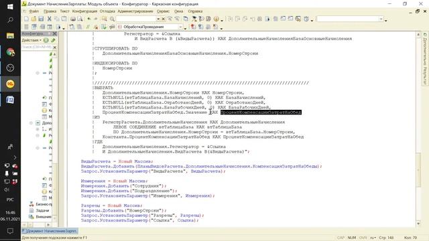Open the syntax assistant icon

[194, 19]
